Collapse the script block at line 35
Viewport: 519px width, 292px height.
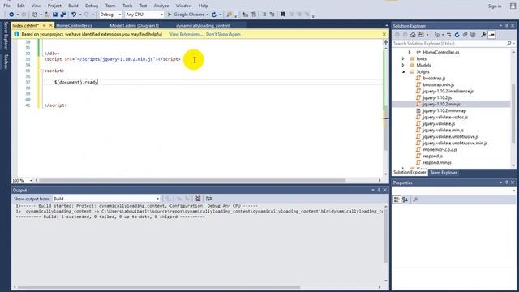coord(41,71)
